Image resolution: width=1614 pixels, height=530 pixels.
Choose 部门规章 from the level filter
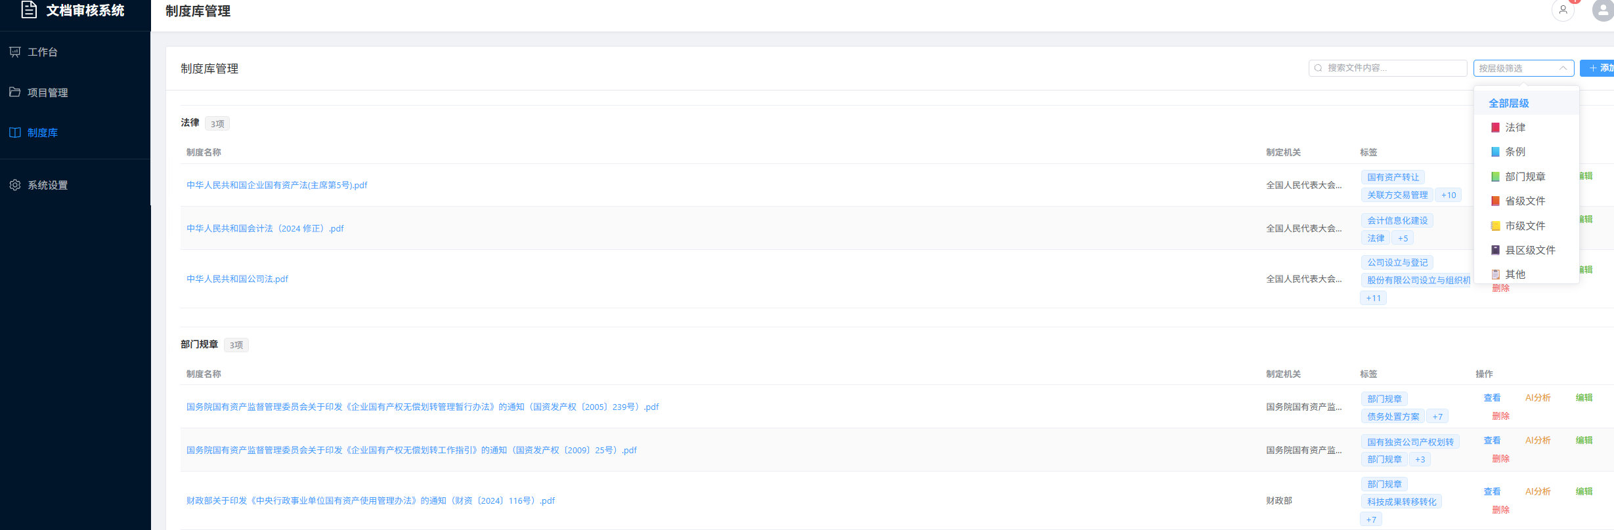point(1525,176)
